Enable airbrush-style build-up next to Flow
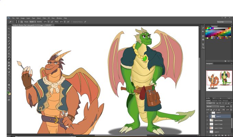 click(x=68, y=22)
